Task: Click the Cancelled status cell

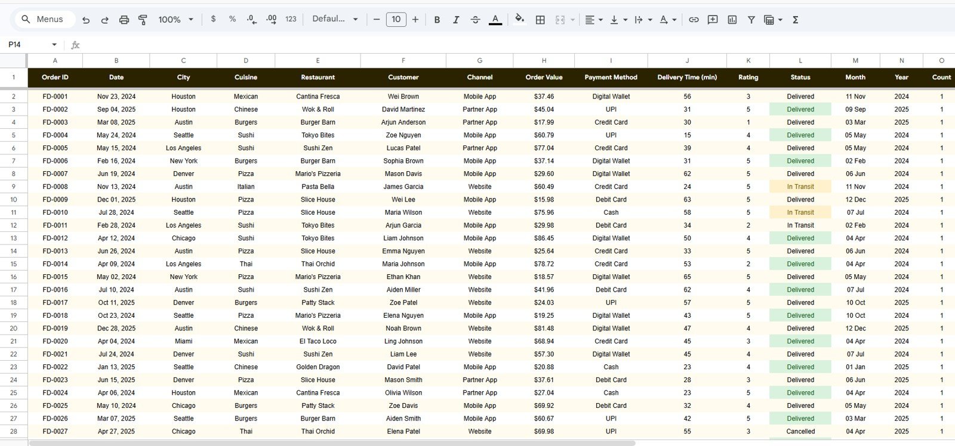Action: click(x=800, y=431)
